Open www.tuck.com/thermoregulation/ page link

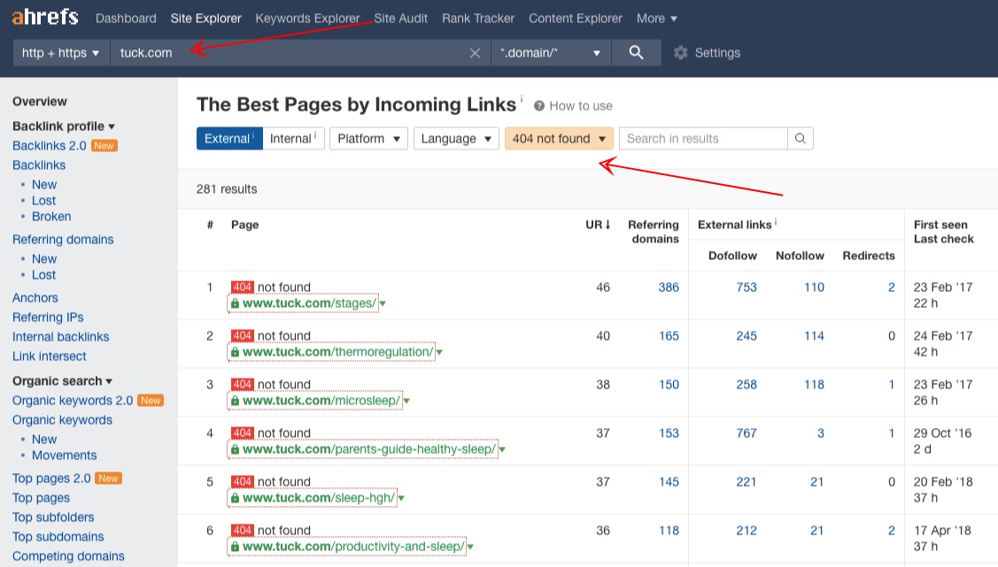tap(338, 352)
